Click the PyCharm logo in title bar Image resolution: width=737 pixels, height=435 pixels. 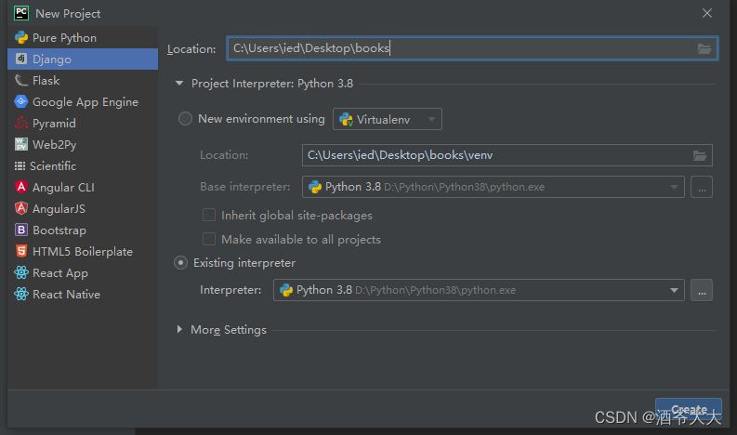(21, 13)
